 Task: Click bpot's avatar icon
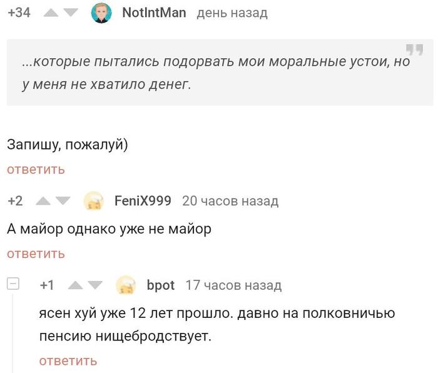tap(126, 285)
